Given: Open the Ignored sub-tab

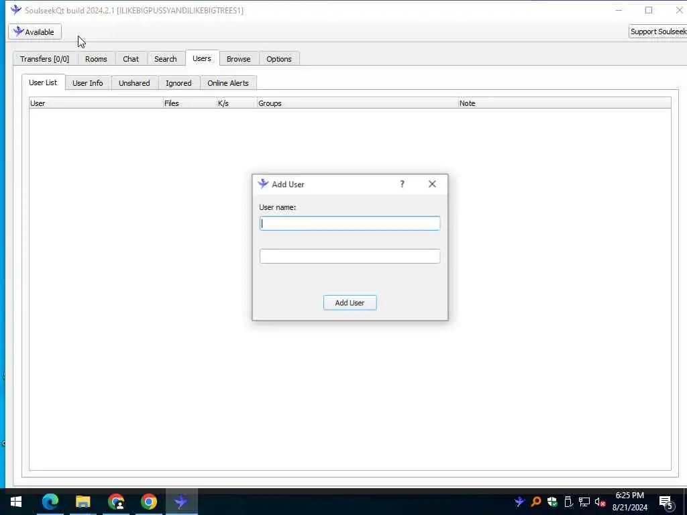Looking at the screenshot, I should tap(178, 82).
